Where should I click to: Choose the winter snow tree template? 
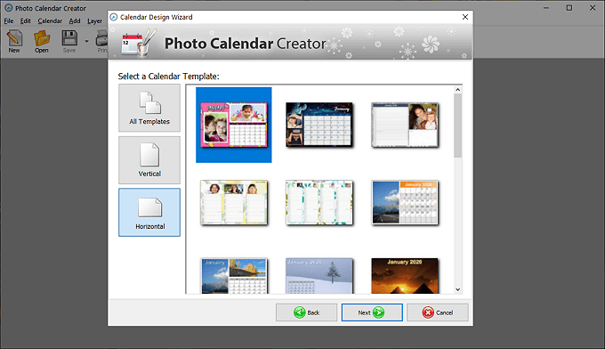click(x=319, y=276)
